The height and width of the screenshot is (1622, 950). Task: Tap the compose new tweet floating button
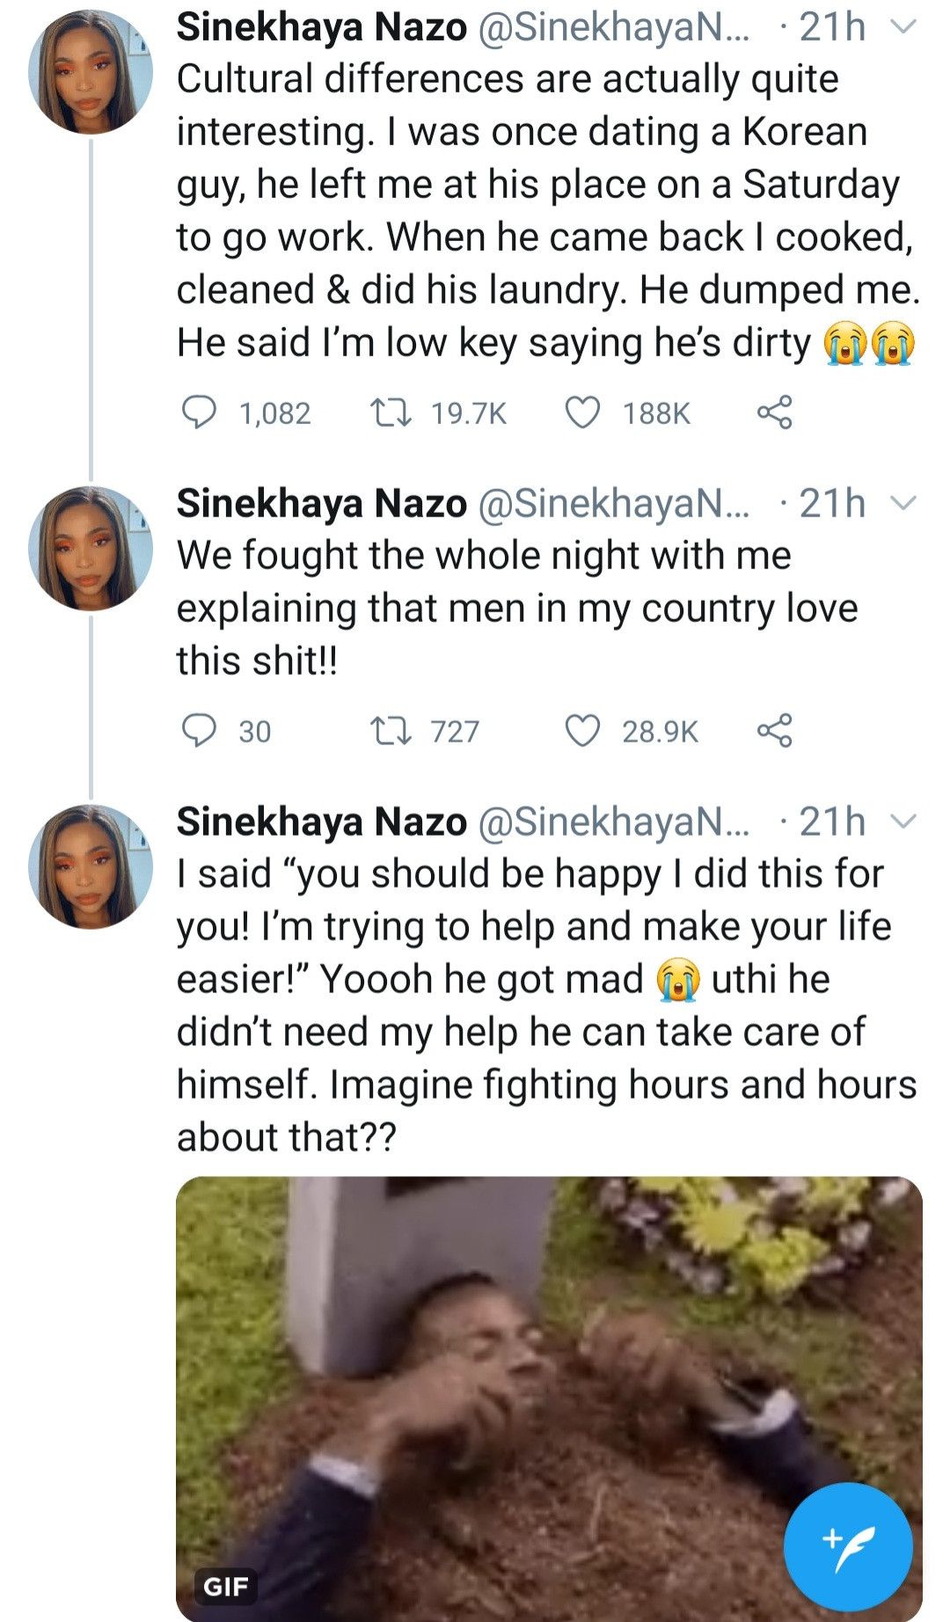click(847, 1547)
